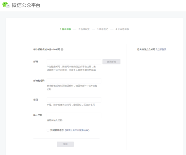Click the 微信公众平台 title text

point(26,5)
